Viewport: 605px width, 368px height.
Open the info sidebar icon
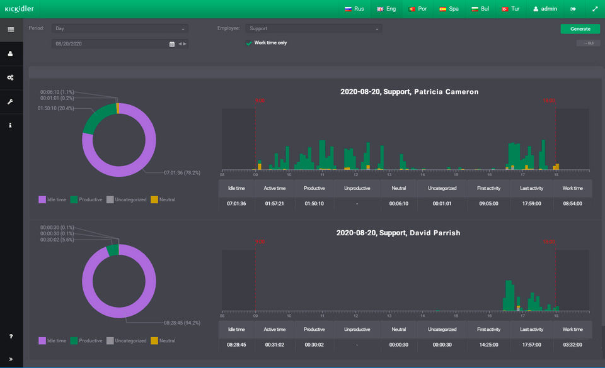pos(11,125)
